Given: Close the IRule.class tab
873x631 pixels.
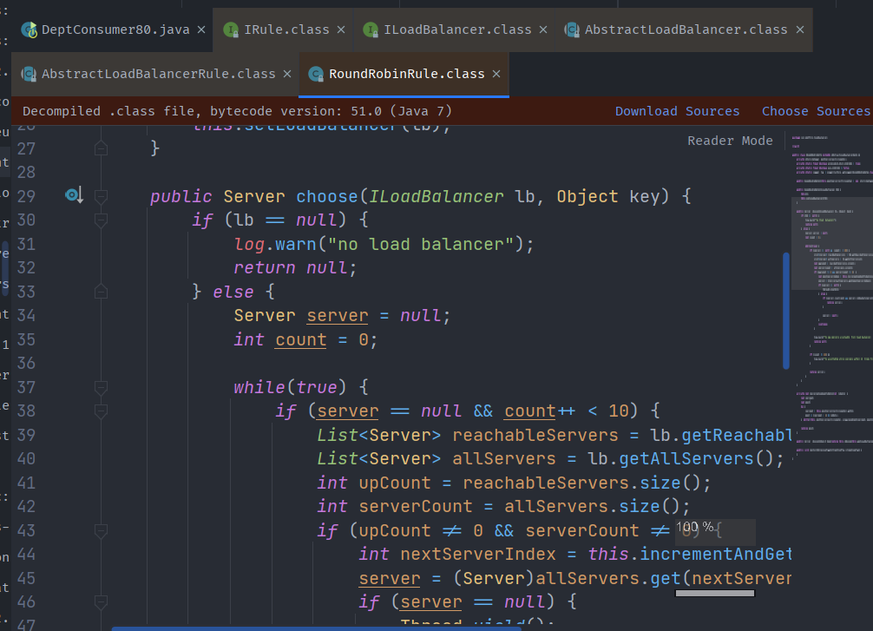Looking at the screenshot, I should [341, 30].
